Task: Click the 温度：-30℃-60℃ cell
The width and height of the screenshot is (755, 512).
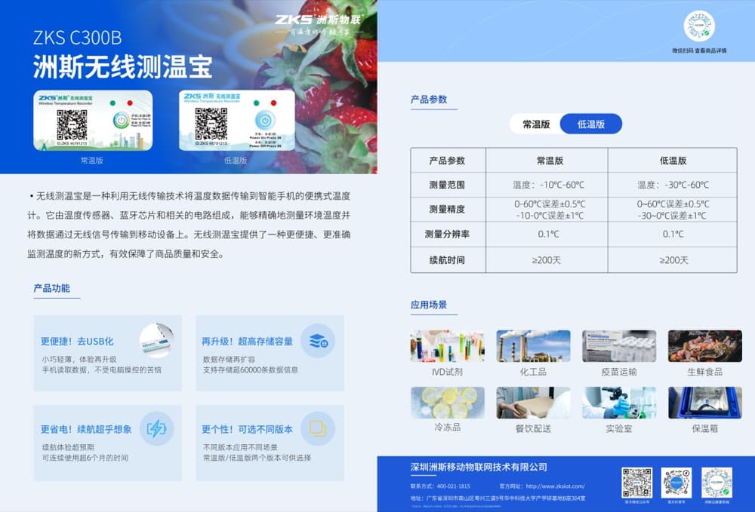Action: click(x=673, y=185)
